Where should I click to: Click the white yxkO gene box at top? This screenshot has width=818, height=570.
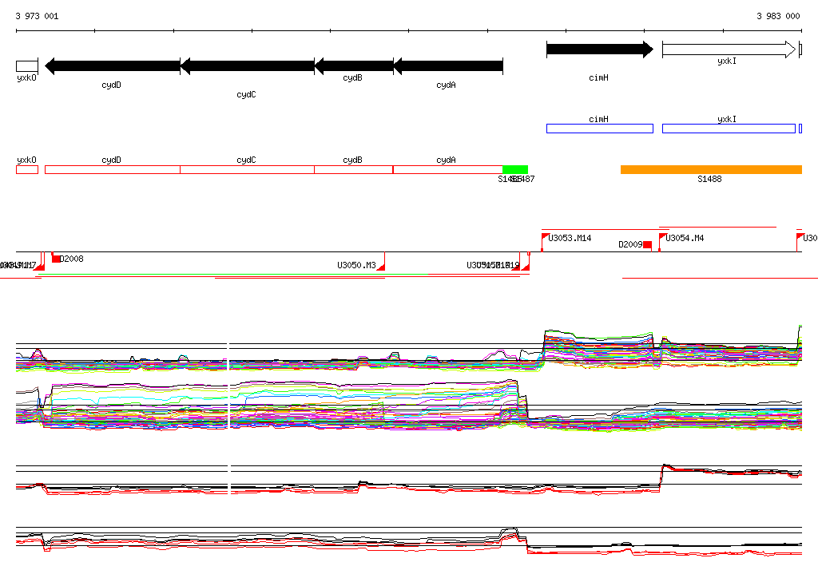pos(27,66)
